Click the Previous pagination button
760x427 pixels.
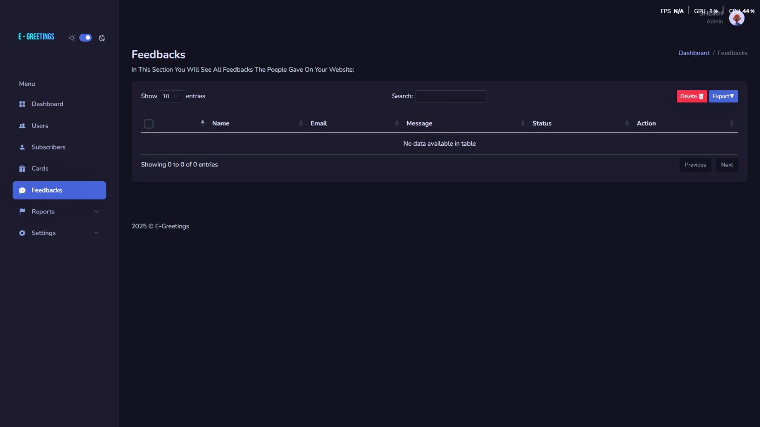pos(695,165)
